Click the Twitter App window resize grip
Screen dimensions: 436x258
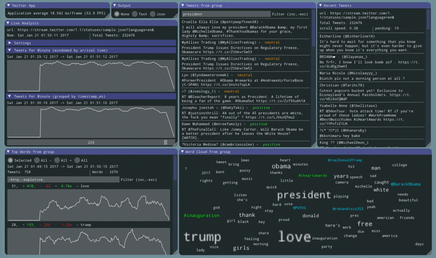pyautogui.click(x=107, y=16)
